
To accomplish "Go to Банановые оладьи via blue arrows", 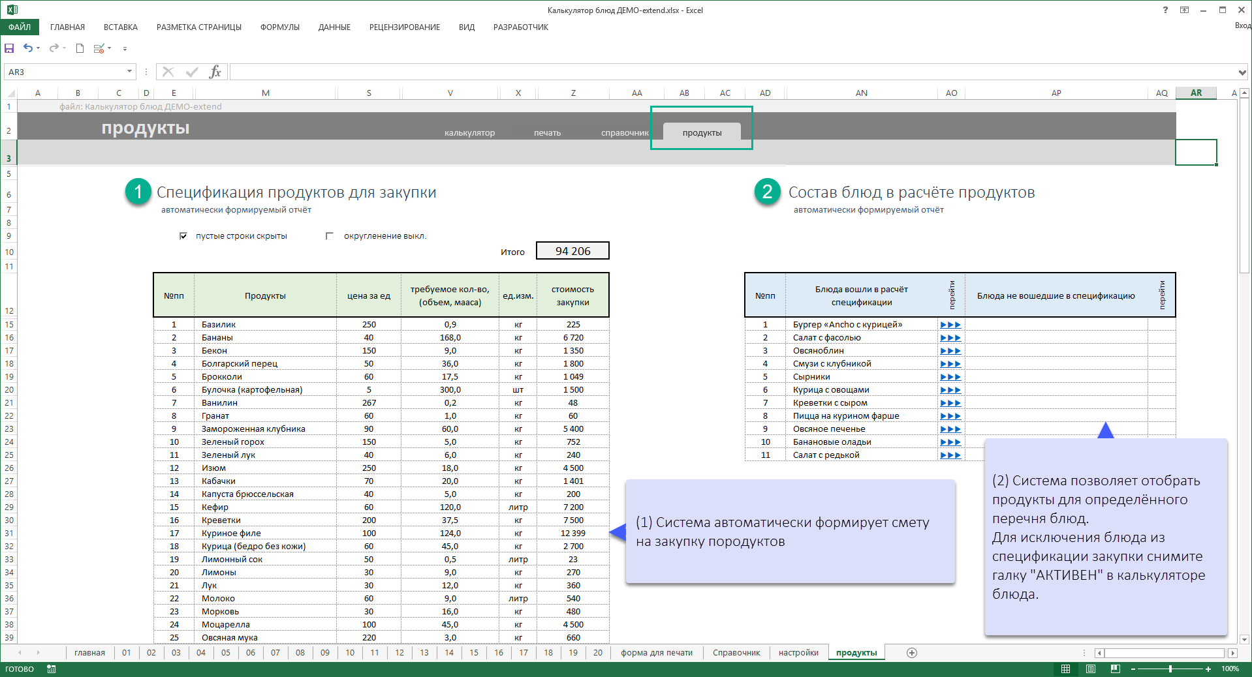I will [950, 442].
